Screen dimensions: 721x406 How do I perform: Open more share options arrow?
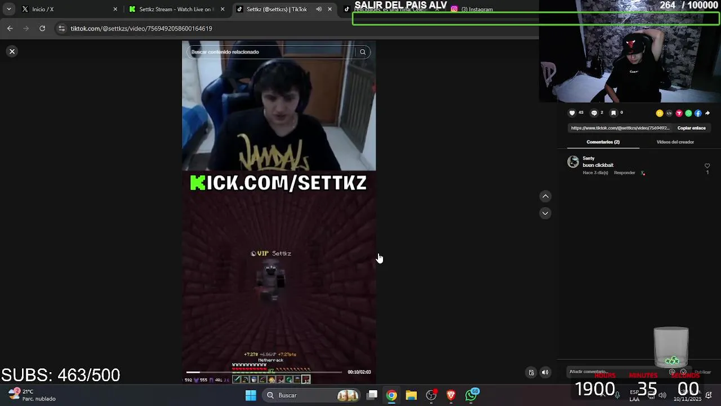pos(707,113)
